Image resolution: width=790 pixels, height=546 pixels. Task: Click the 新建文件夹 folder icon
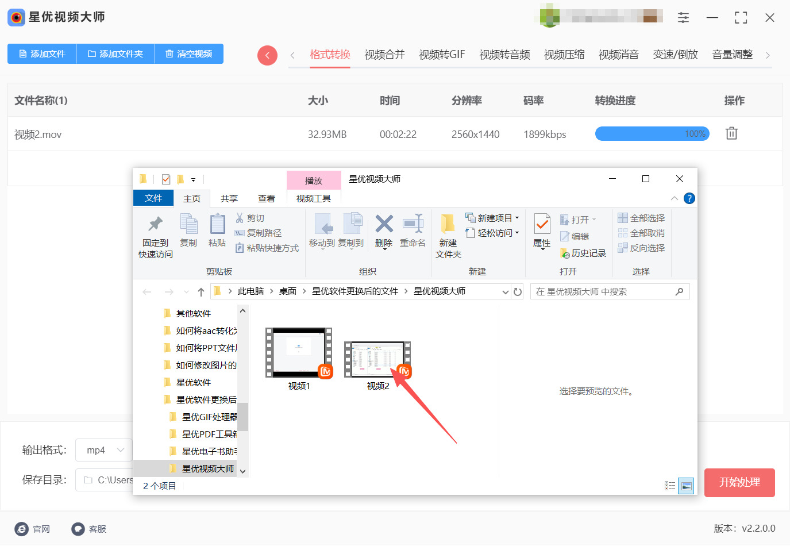click(448, 224)
